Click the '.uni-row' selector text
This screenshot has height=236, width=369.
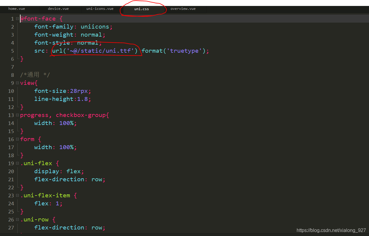[34, 220]
